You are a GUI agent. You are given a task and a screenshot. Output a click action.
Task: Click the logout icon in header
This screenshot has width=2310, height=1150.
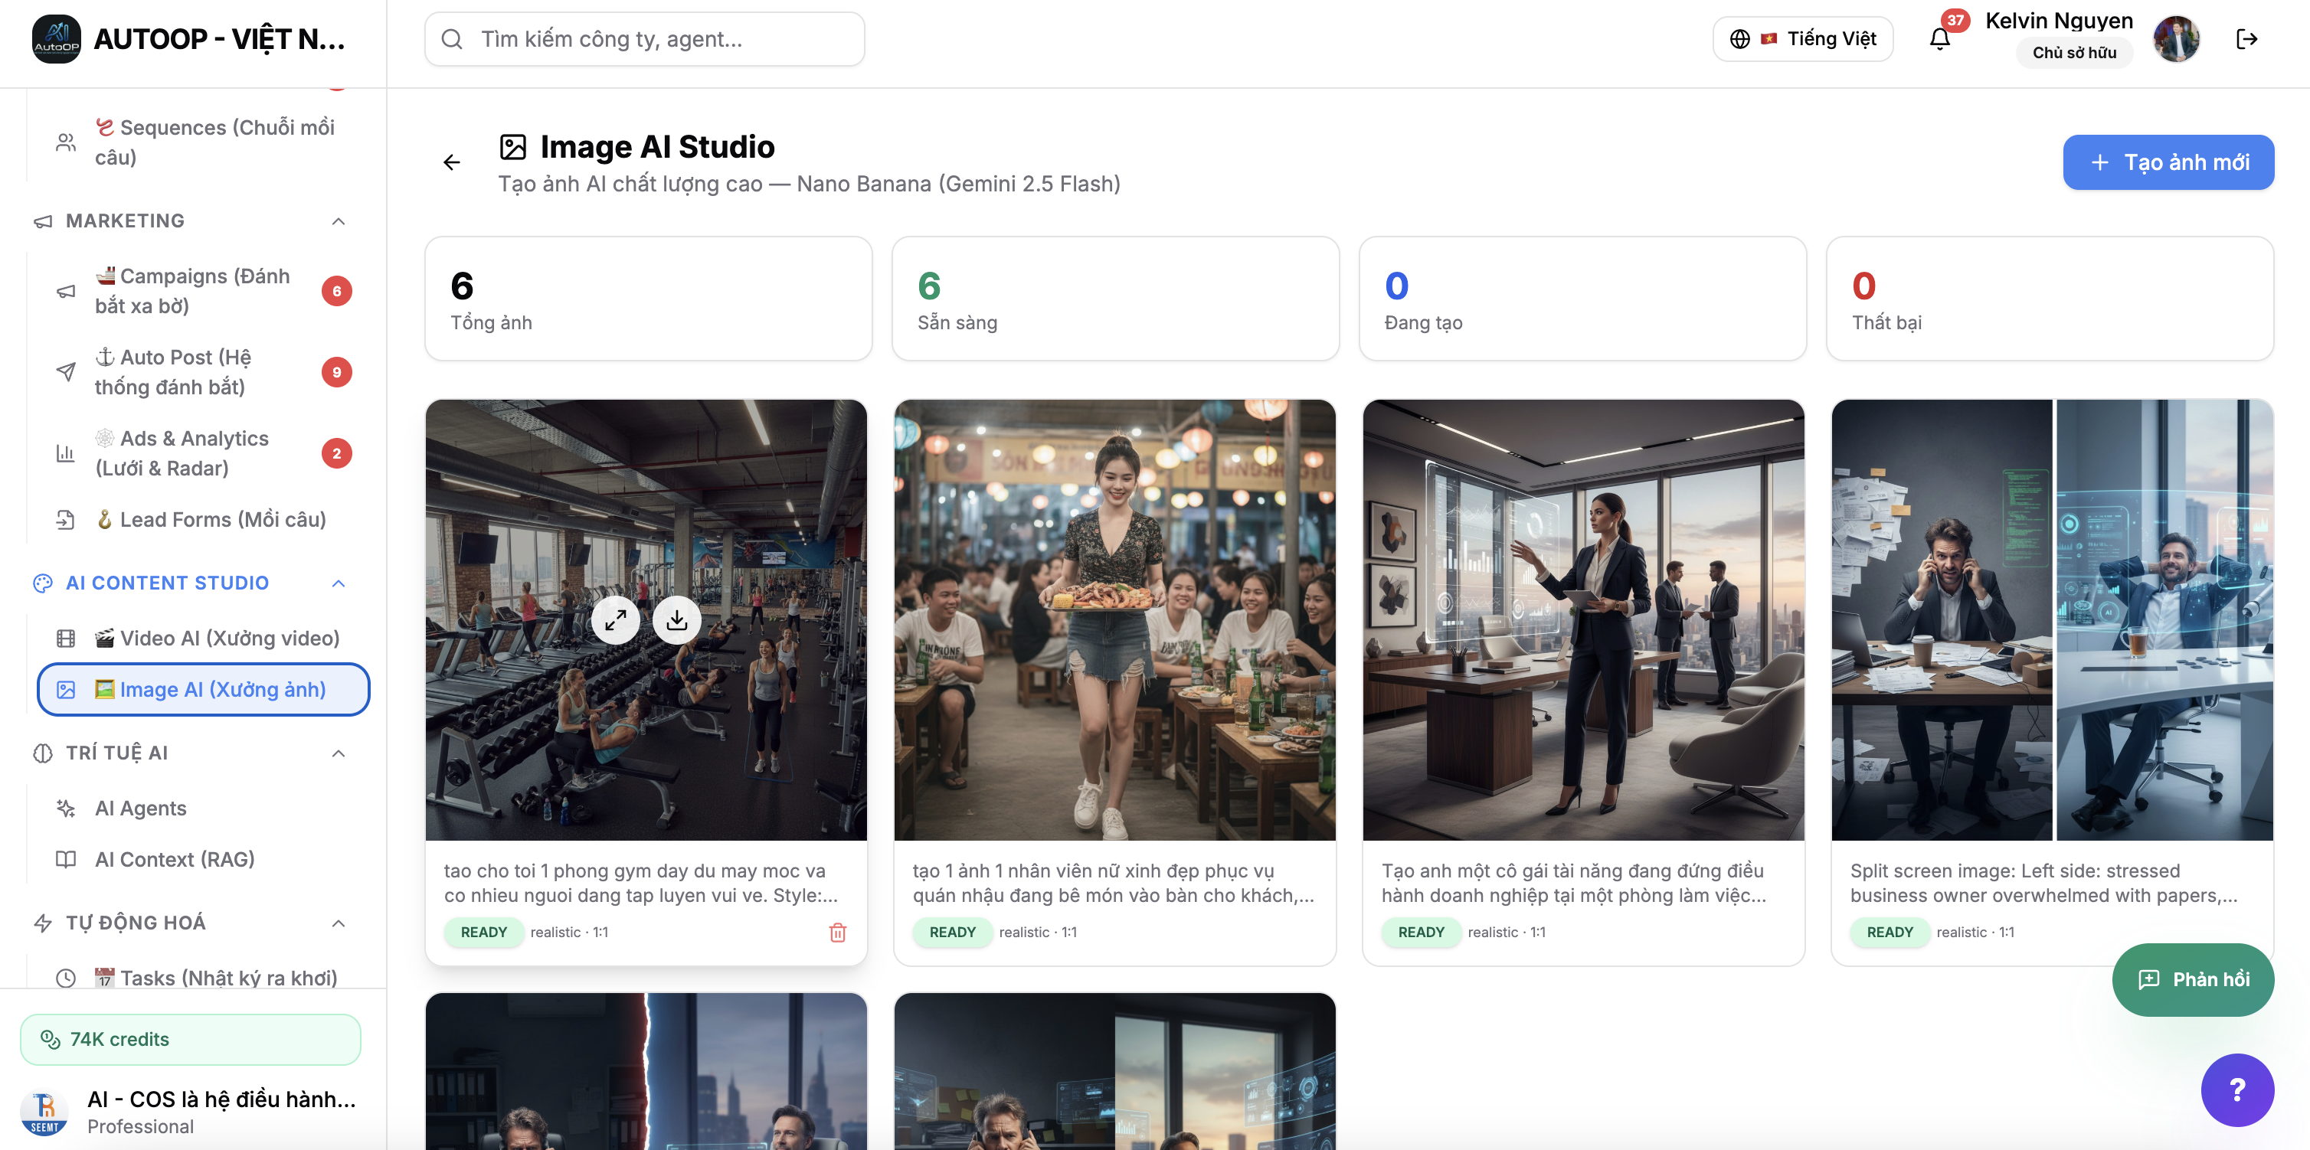click(x=2246, y=40)
